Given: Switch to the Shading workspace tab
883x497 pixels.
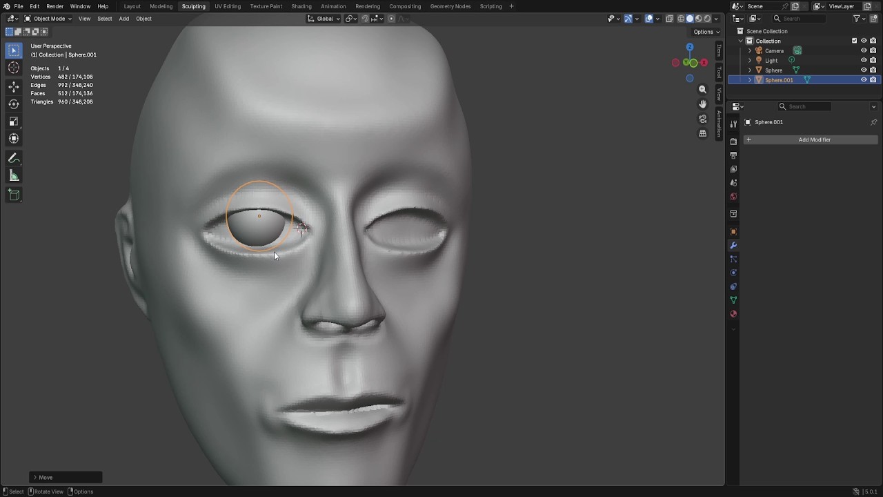Looking at the screenshot, I should click(301, 6).
